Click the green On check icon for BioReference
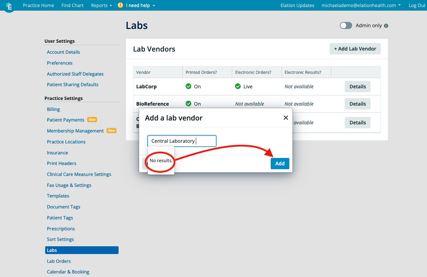Viewport: 427px width, 277px height. (x=188, y=104)
